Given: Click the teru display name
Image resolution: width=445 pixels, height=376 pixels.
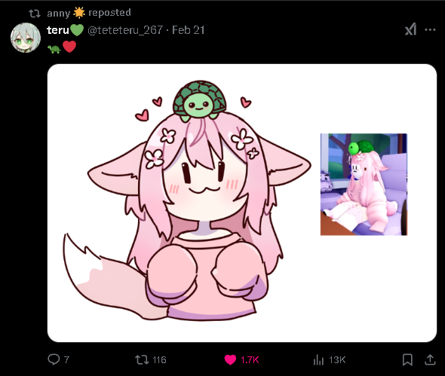Looking at the screenshot, I should pyautogui.click(x=58, y=30).
